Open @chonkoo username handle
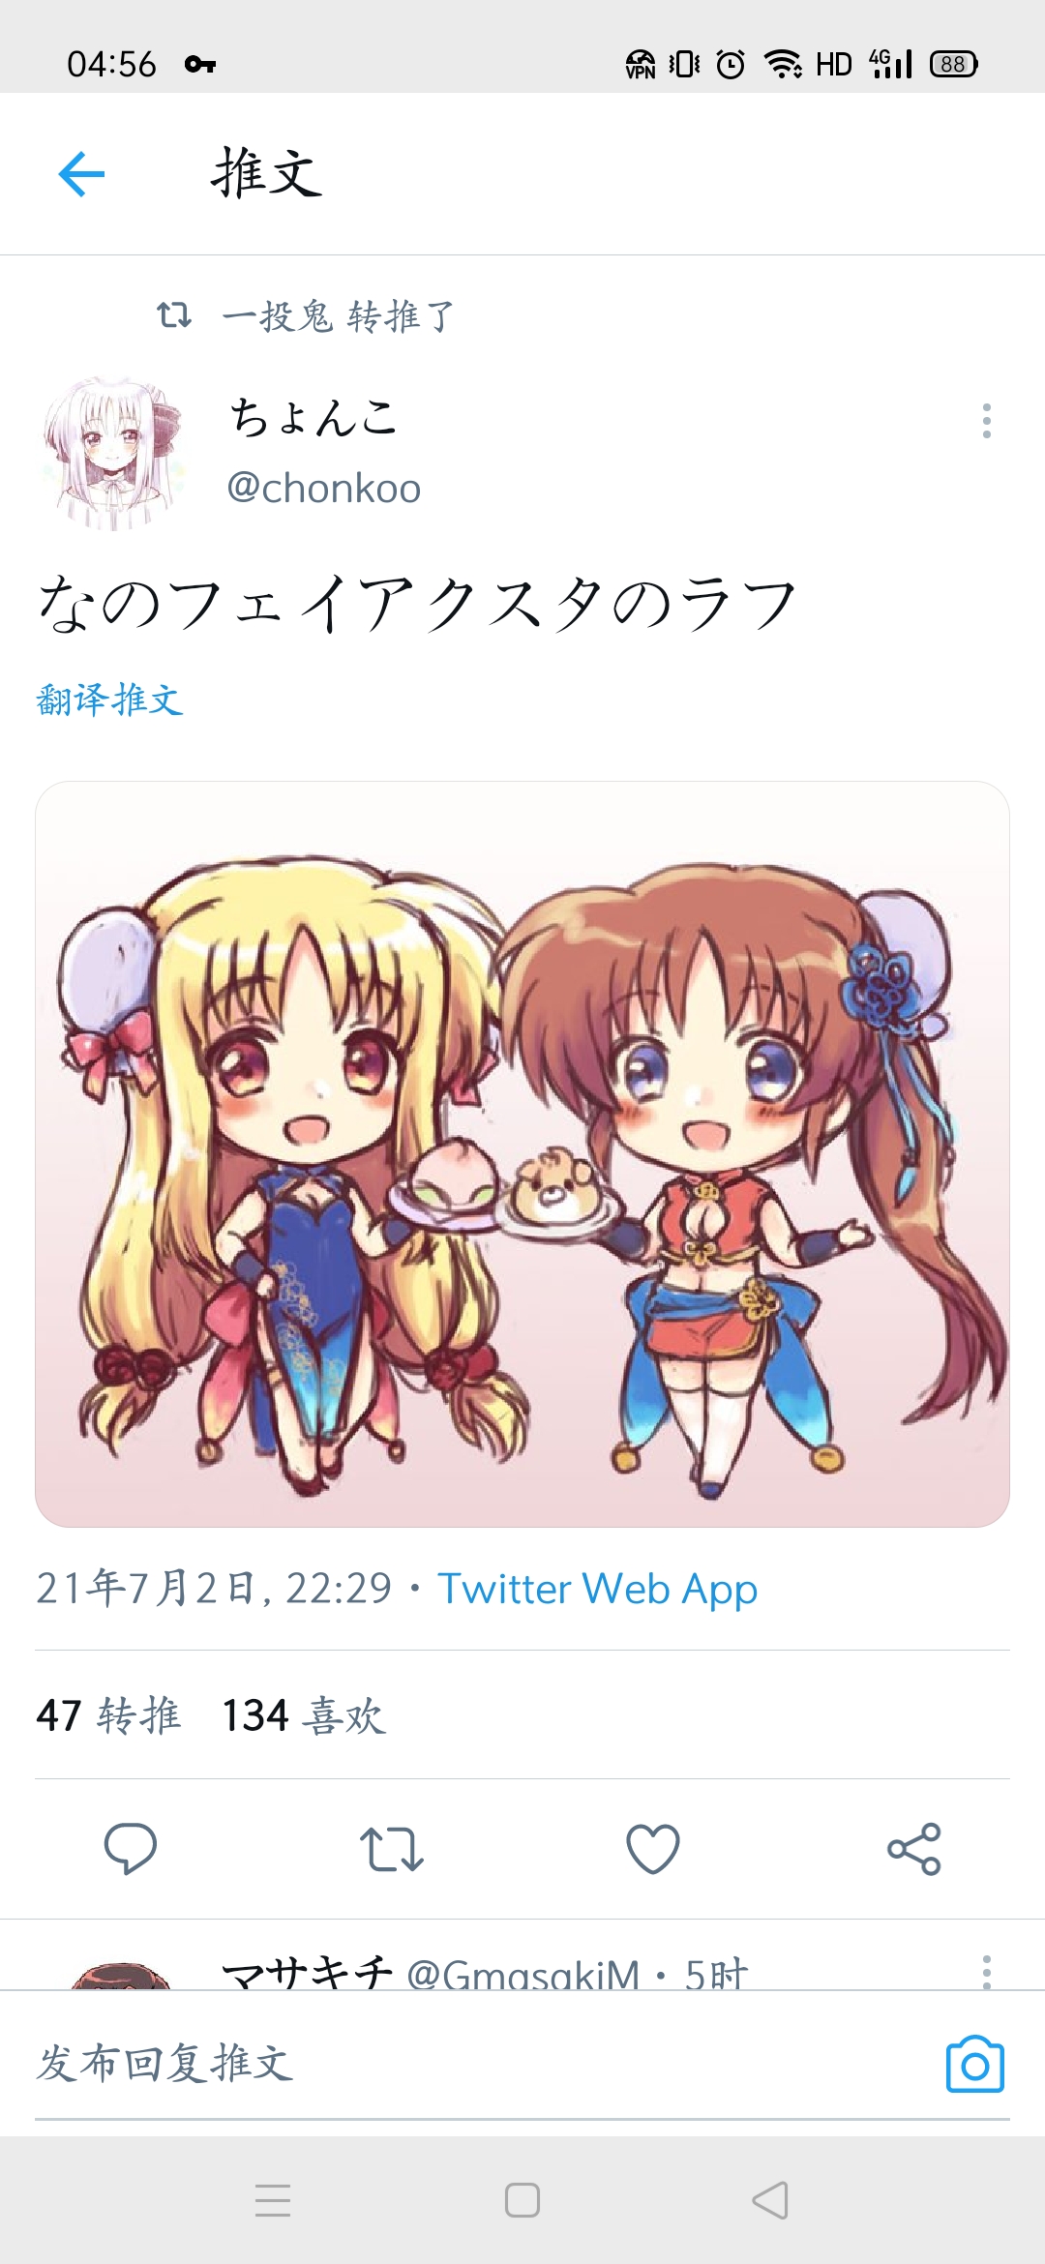Viewport: 1045px width, 2264px height. (x=323, y=488)
